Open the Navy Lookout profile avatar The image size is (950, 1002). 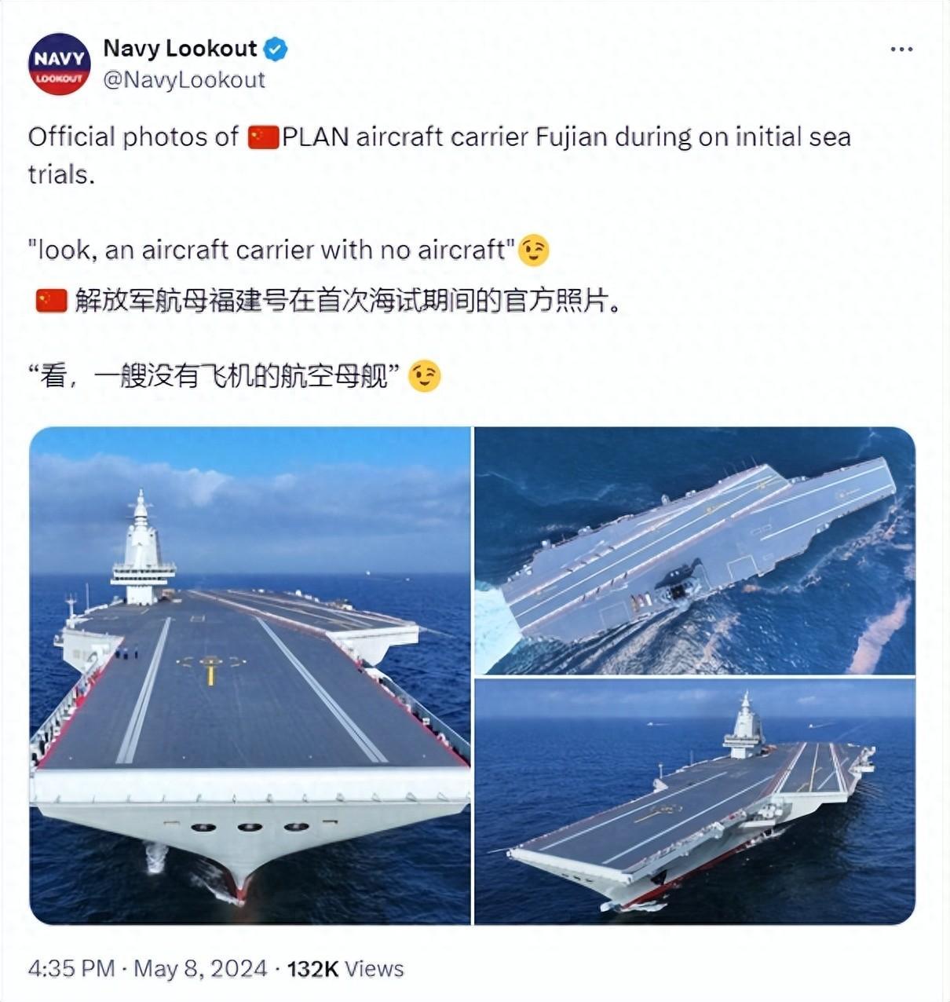click(x=60, y=64)
